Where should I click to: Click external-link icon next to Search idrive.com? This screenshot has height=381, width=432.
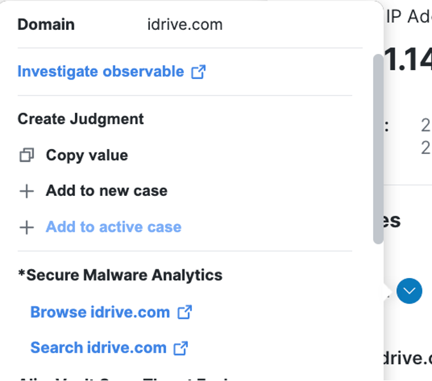tap(181, 348)
